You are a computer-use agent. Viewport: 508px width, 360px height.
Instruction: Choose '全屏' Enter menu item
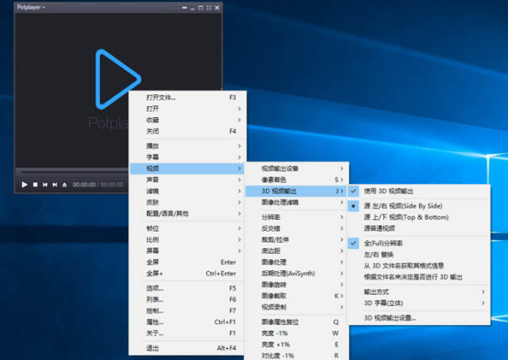pos(188,262)
